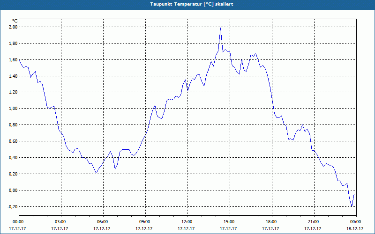Select the 1,20 y-axis value
Screen dimensions: 375x234
pos(13,92)
